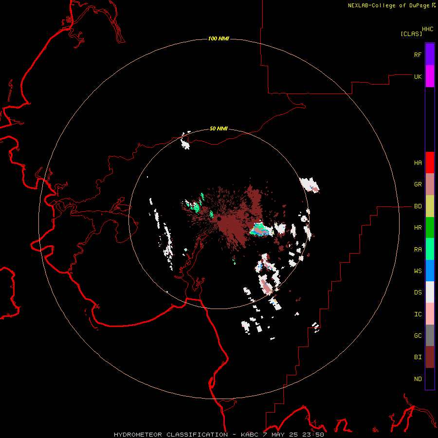Click the WS legend label
Image resolution: width=438 pixels, height=438 pixels.
click(x=418, y=271)
